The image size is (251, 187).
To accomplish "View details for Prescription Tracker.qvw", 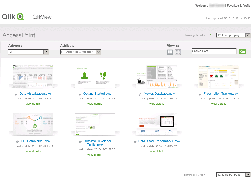I will [x=219, y=104].
